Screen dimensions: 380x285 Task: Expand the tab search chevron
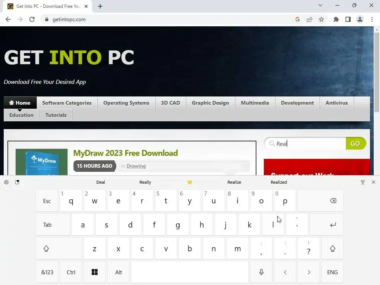320,5
